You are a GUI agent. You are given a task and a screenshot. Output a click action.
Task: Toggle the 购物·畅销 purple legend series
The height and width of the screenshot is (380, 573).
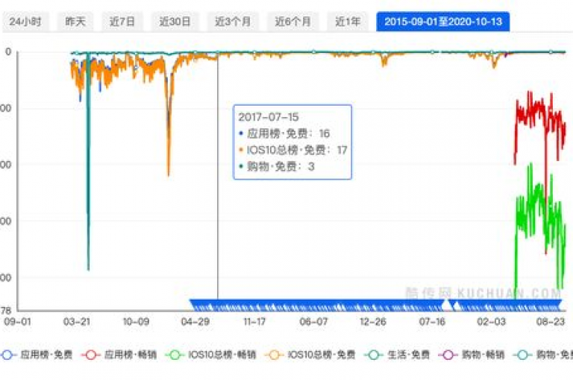pyautogui.click(x=472, y=355)
